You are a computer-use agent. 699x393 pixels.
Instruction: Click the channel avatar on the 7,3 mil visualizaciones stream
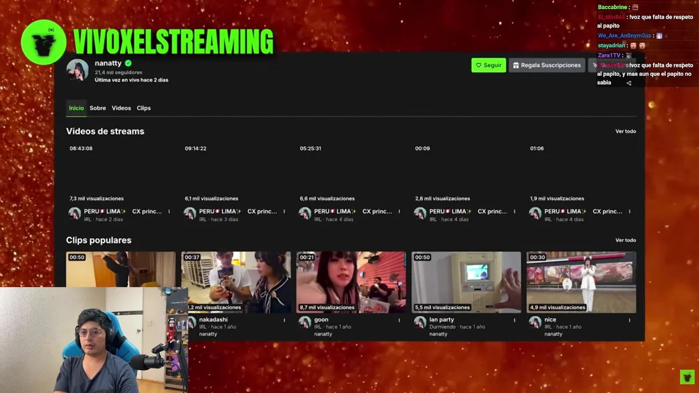pyautogui.click(x=74, y=213)
